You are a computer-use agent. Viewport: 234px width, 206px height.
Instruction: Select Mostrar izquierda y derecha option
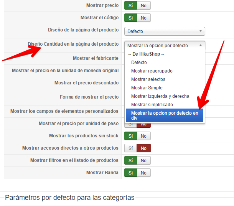(x=160, y=96)
